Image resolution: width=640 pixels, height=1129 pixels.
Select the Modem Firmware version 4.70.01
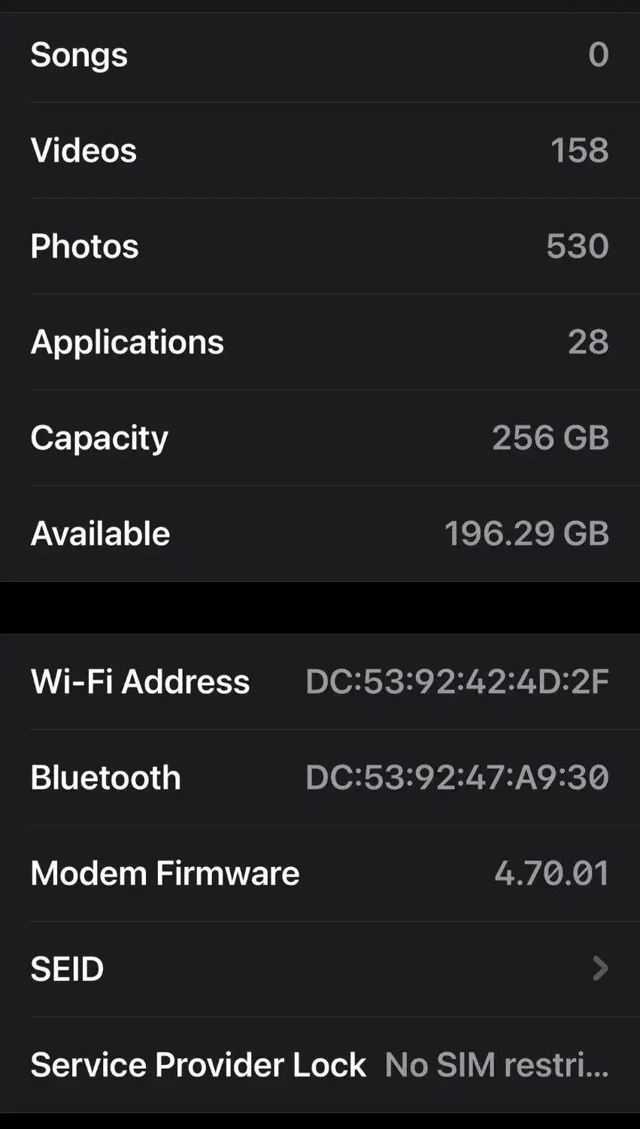tap(551, 873)
